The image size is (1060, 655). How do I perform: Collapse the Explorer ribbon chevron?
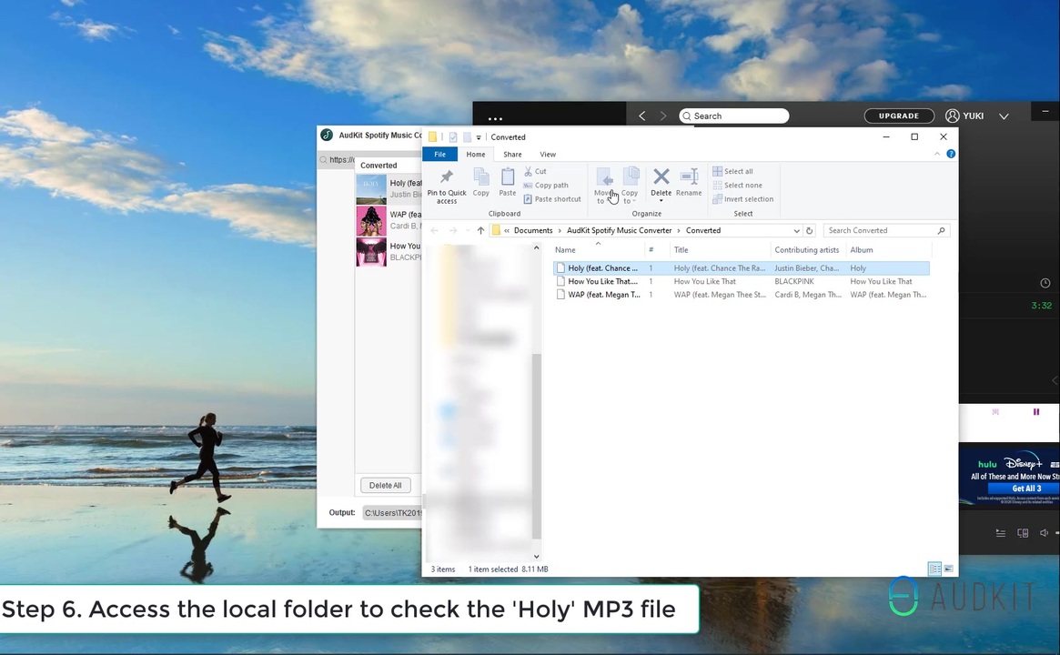[x=937, y=154]
